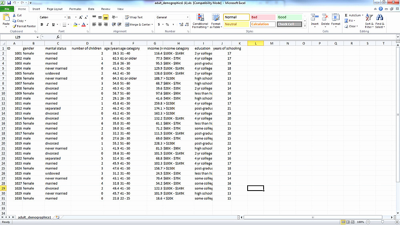Open Clear eraser dropdown
The width and height of the screenshot is (400, 225).
click(x=351, y=26)
